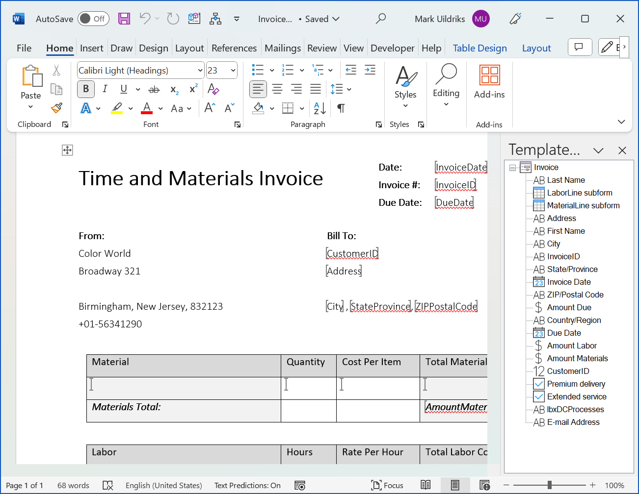
Task: Show paragraph marks with the pilcrow icon
Action: tap(341, 108)
